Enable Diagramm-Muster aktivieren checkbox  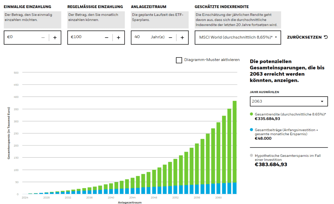[179, 60]
